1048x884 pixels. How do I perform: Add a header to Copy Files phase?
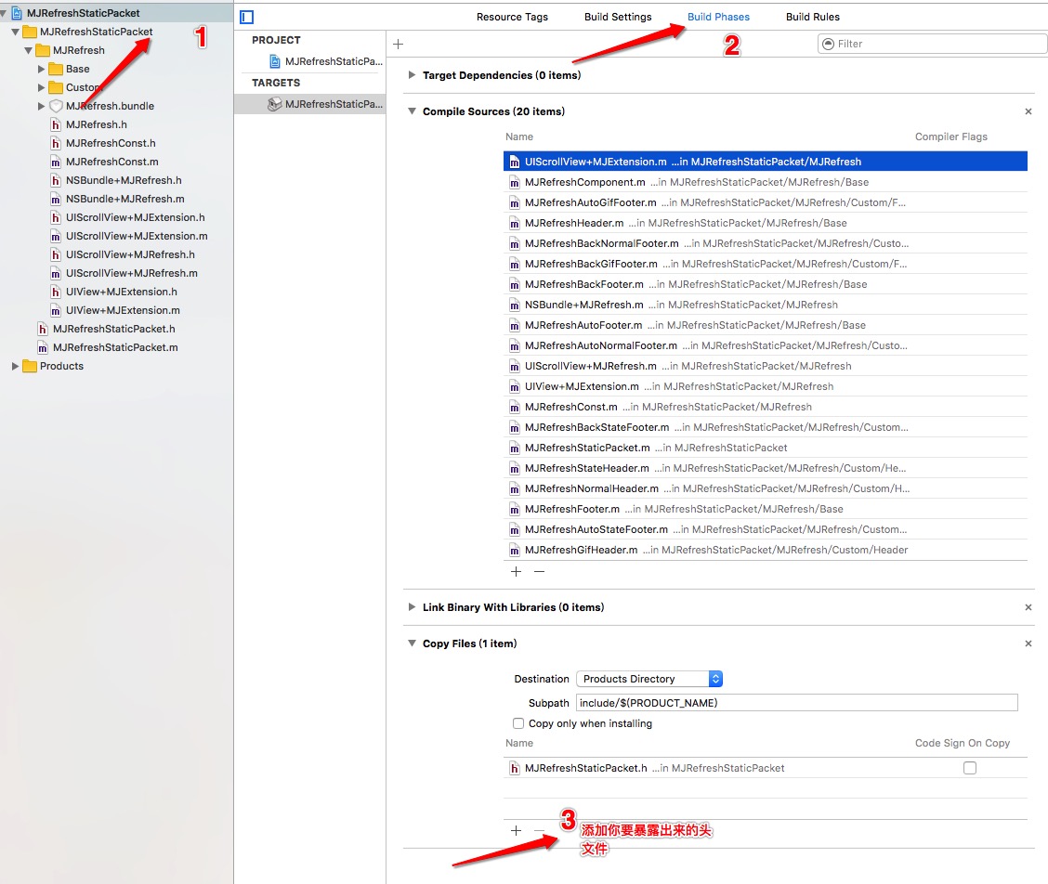click(516, 830)
